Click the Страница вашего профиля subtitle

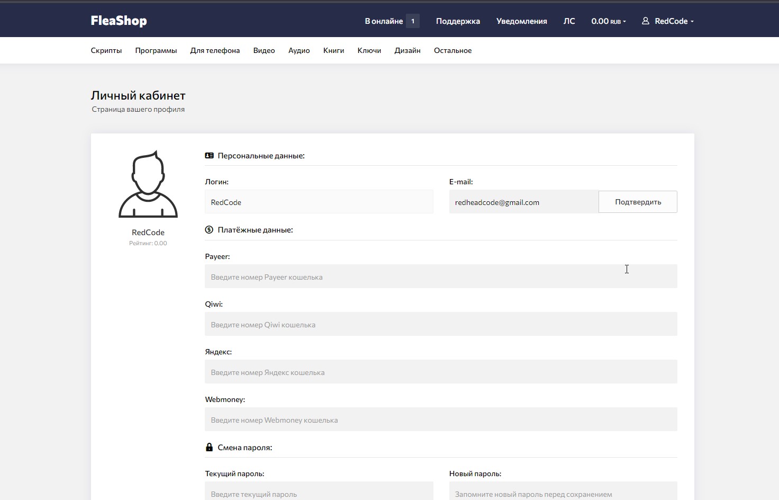(x=138, y=109)
